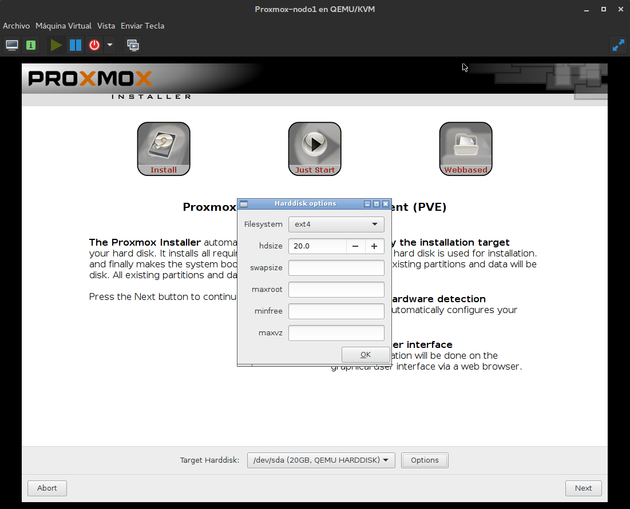The width and height of the screenshot is (630, 509).
Task: Shut down the VM with power icon
Action: point(94,45)
